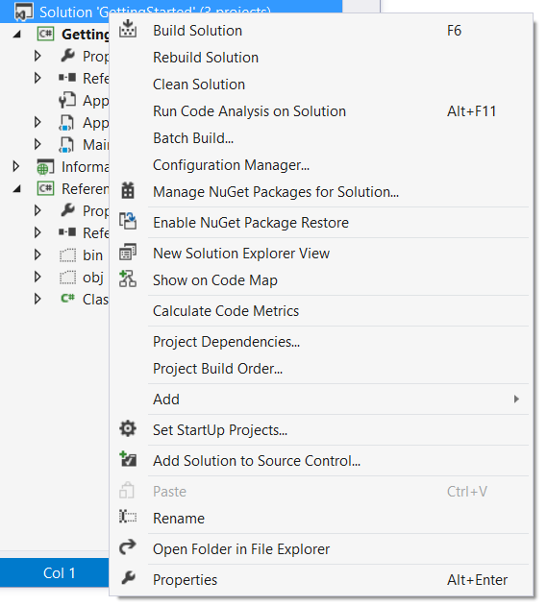Viewport: 547px width, 606px height.
Task: Expand the obj folder node
Action: [37, 277]
